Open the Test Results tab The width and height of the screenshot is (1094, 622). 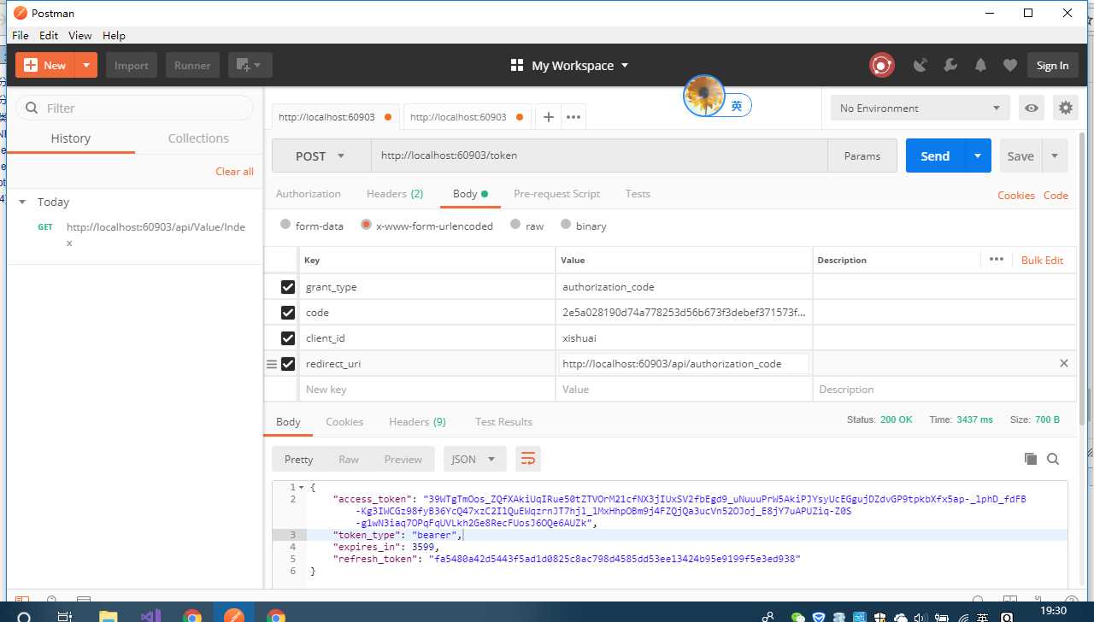click(503, 422)
